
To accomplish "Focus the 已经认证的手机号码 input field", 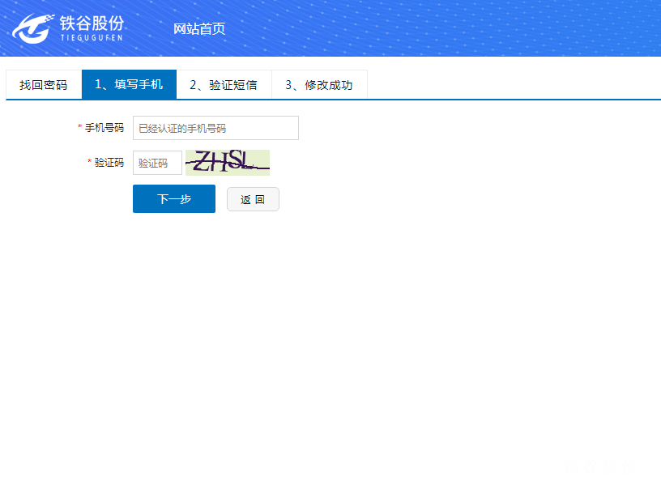I will (215, 128).
